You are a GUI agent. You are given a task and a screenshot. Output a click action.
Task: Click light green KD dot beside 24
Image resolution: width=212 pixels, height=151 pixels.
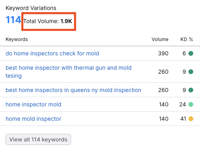click(x=191, y=104)
